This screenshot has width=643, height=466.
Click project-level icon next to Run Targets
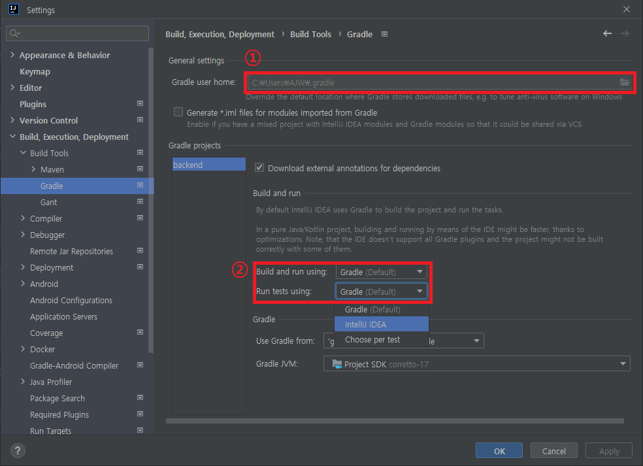[x=140, y=430]
